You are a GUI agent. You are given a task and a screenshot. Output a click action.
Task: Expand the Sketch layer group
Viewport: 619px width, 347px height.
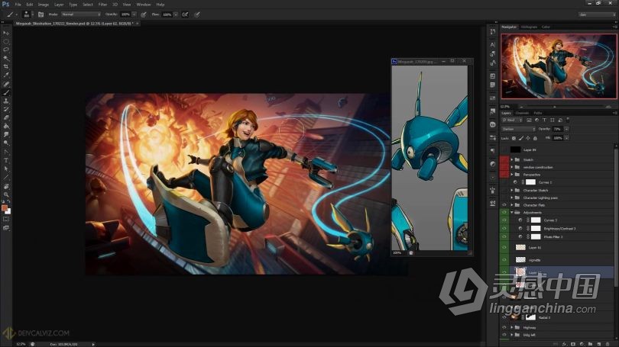(512, 159)
